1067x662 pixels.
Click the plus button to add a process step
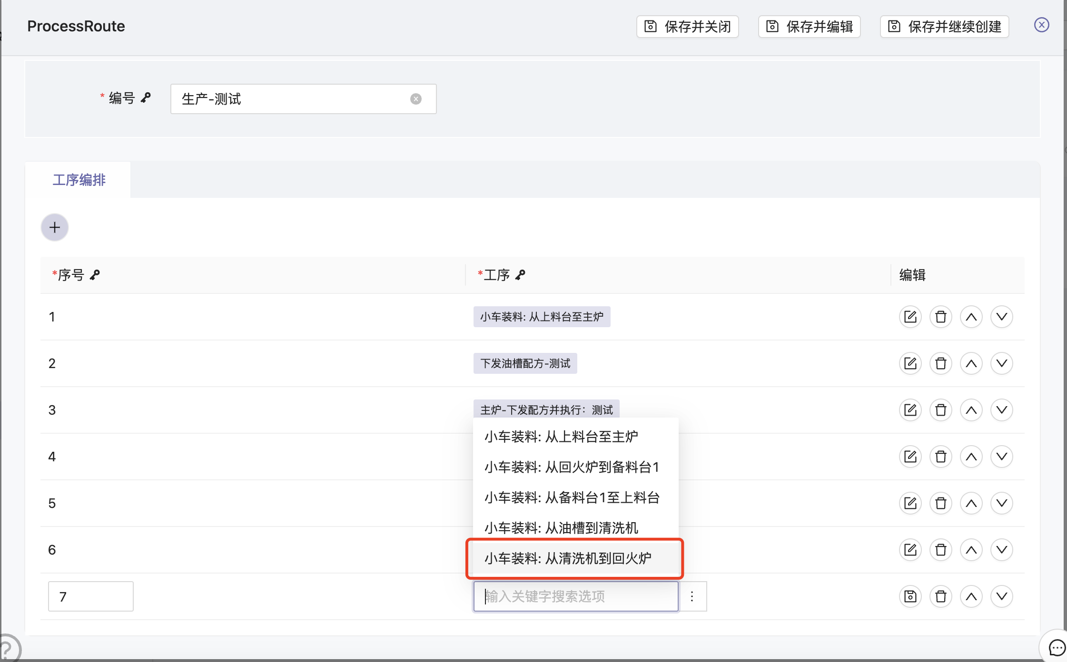pyautogui.click(x=55, y=227)
